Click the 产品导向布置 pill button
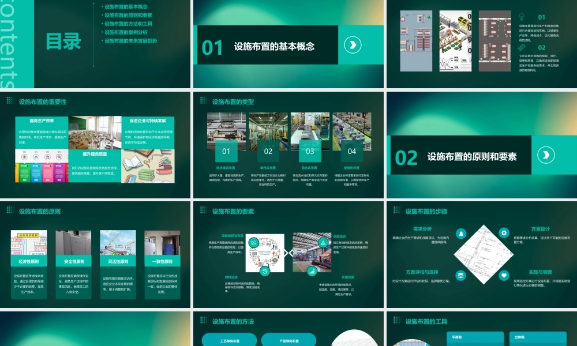 tap(289, 340)
